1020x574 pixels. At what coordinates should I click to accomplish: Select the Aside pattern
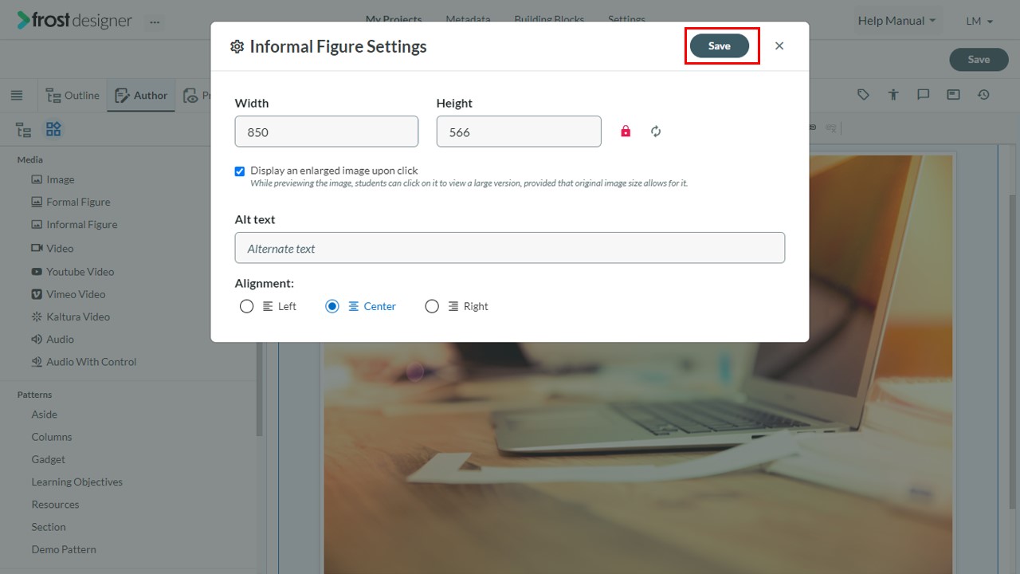coord(45,415)
